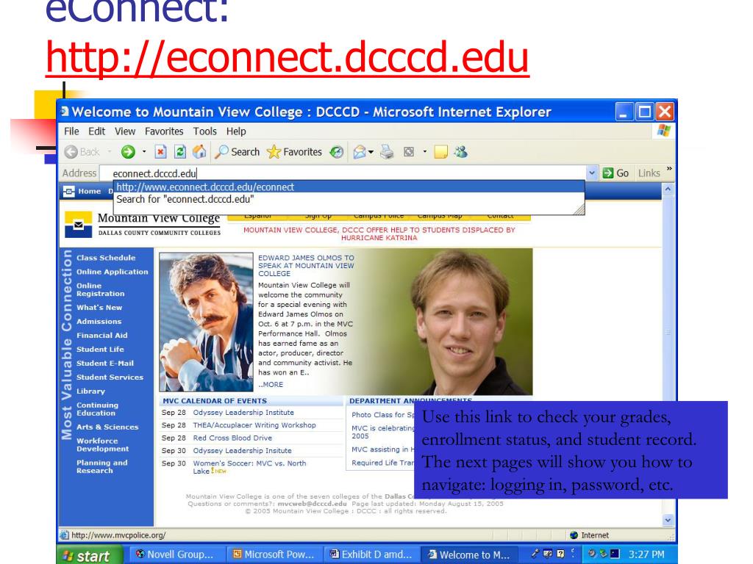Open the Tools menu

click(205, 131)
